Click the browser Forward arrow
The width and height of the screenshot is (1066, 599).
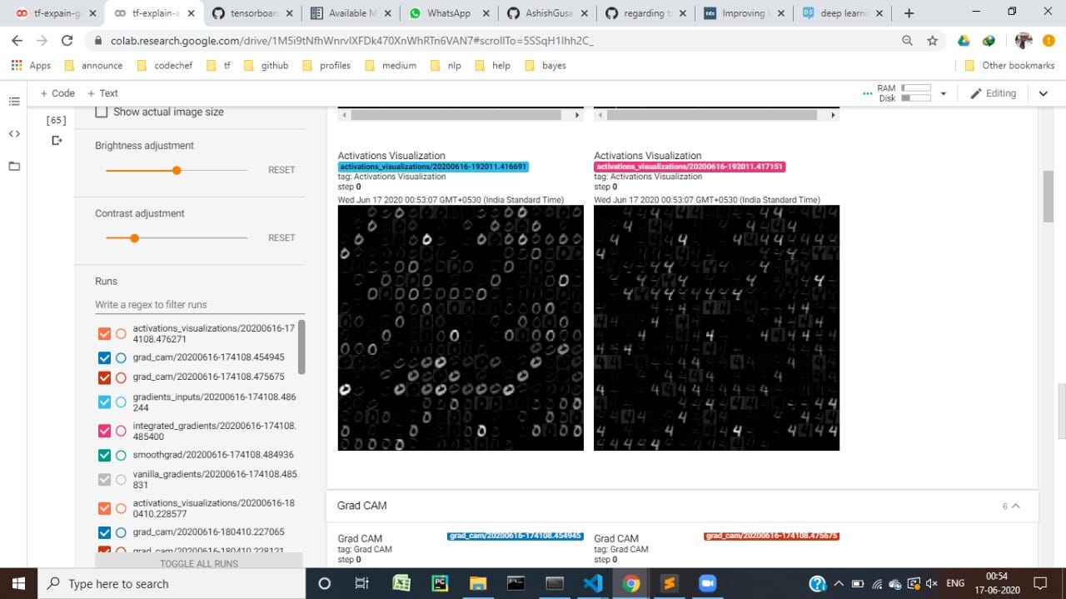(x=42, y=40)
